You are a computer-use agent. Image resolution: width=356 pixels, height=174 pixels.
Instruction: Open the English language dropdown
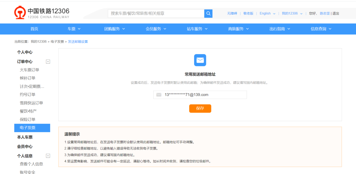[x=267, y=14]
